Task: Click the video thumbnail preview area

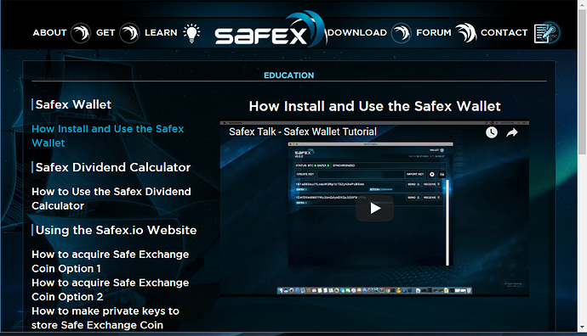Action: pos(374,209)
